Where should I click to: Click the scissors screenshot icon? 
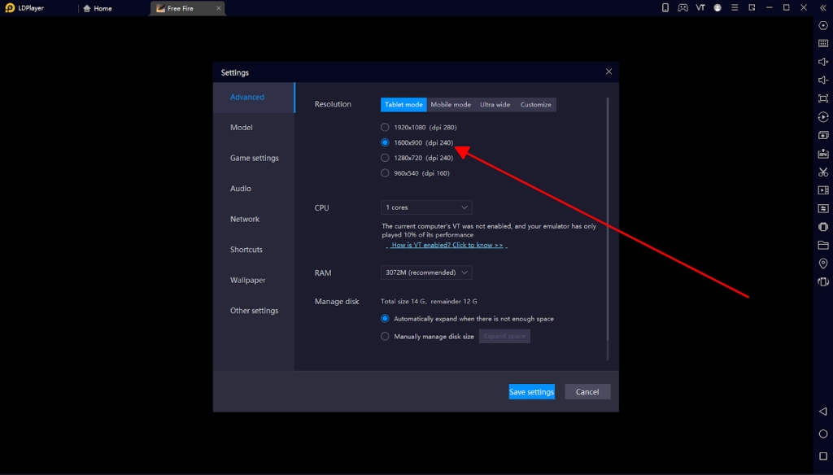(x=823, y=172)
